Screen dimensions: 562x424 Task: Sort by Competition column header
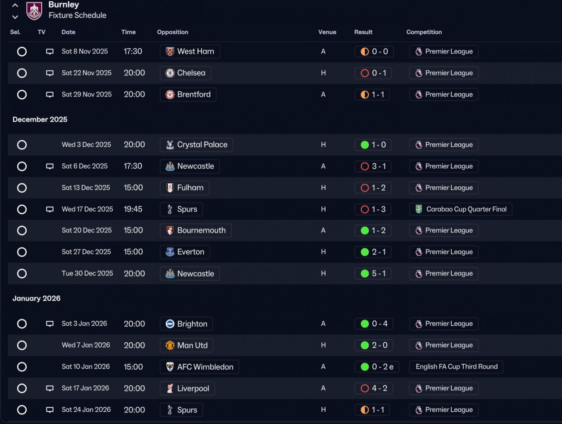[x=424, y=32]
